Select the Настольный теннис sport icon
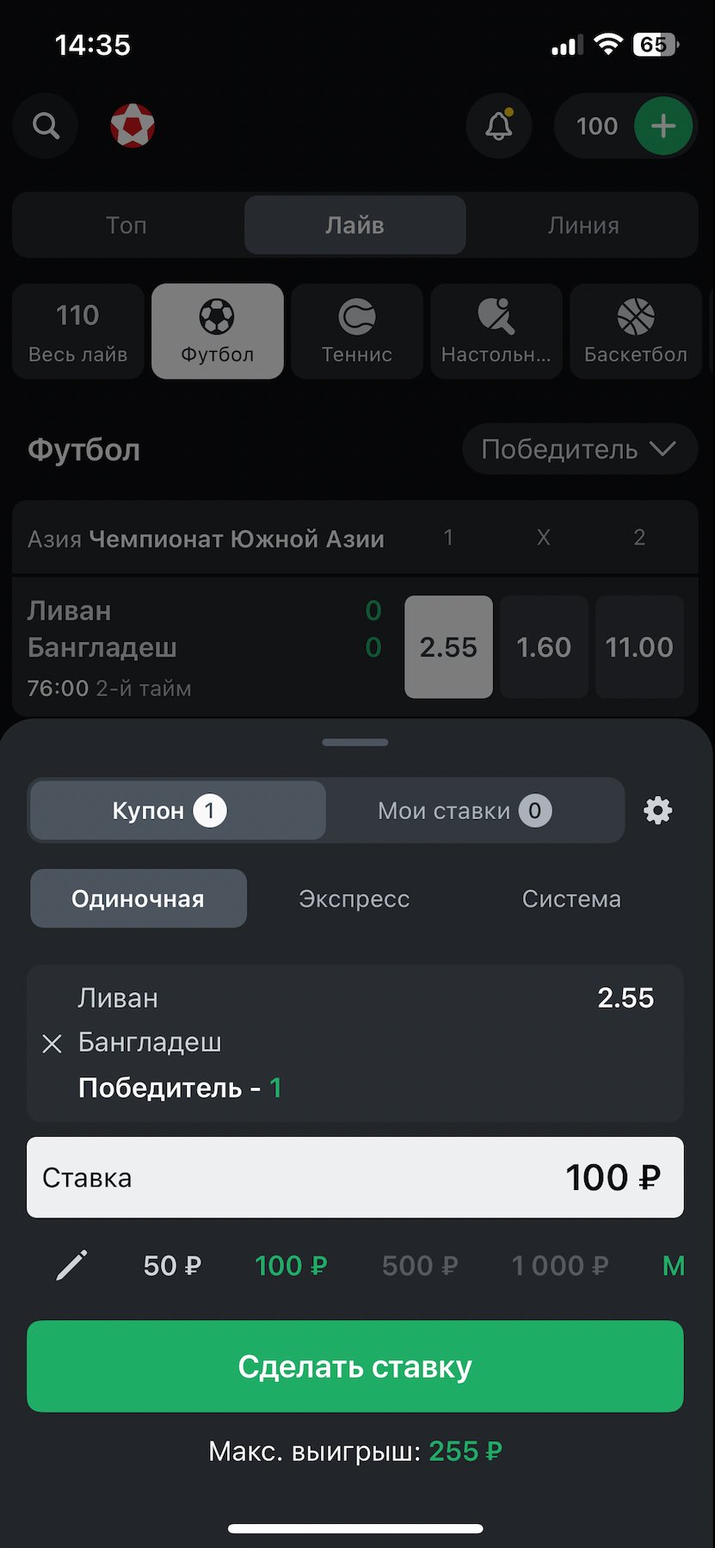Screen dimensions: 715x1548 [496, 331]
